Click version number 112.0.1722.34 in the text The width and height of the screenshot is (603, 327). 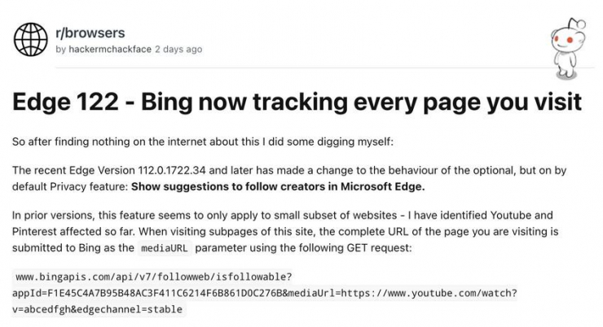click(172, 170)
